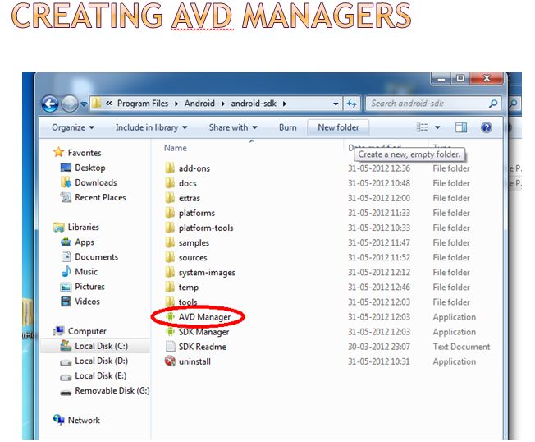Select Local Disk (E:)

(101, 375)
